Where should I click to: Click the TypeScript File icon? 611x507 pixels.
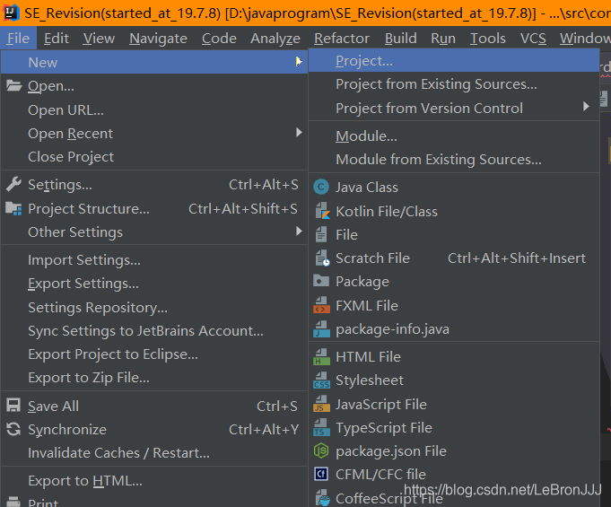coord(321,428)
